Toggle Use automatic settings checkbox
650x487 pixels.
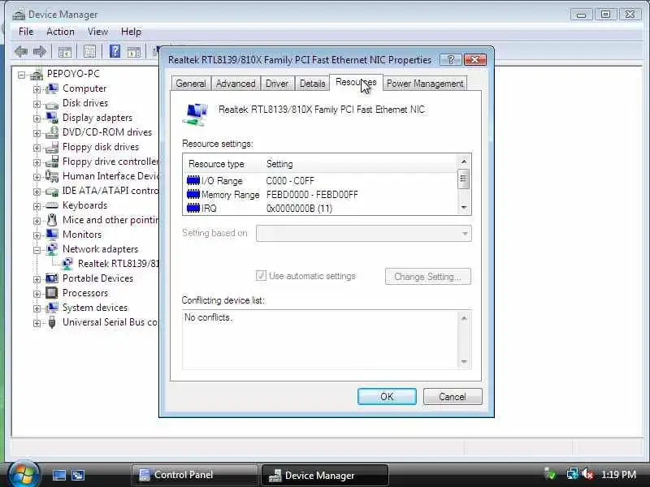(261, 276)
